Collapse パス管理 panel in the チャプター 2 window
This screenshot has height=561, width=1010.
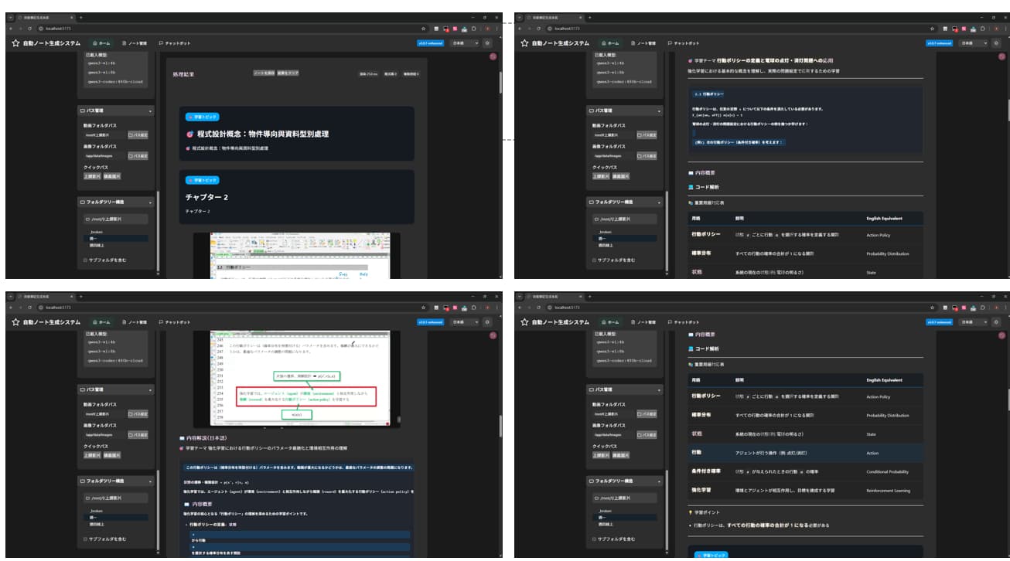[x=150, y=110]
